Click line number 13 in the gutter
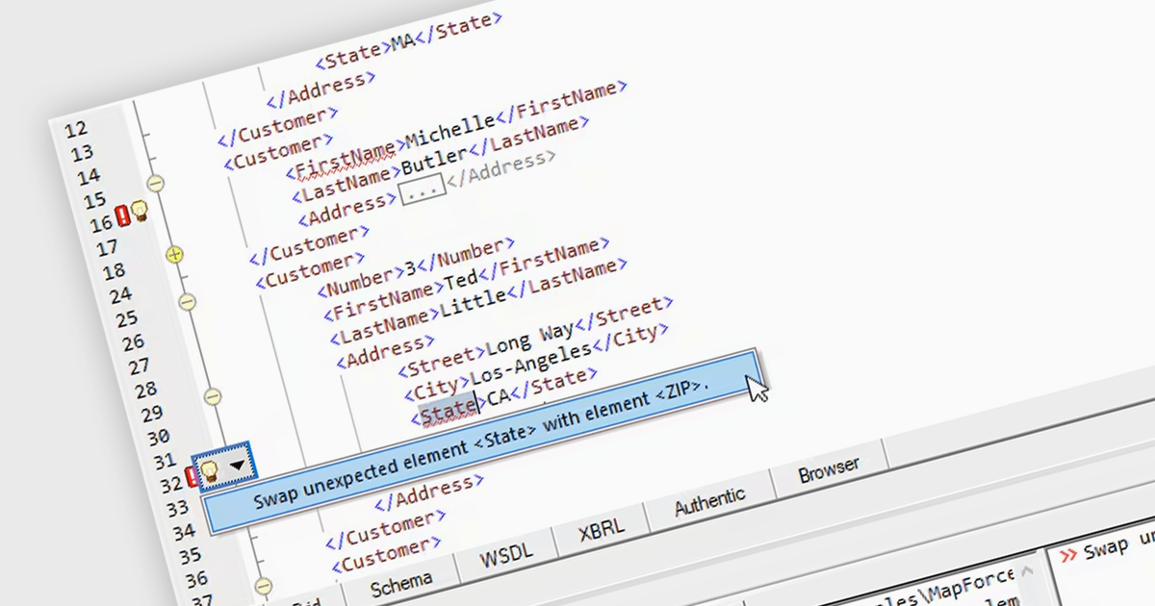The image size is (1155, 606). pos(82,154)
